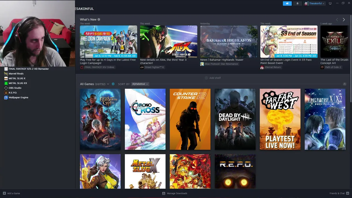Open Street Fighter 6 Alex news thumbnail

click(169, 42)
